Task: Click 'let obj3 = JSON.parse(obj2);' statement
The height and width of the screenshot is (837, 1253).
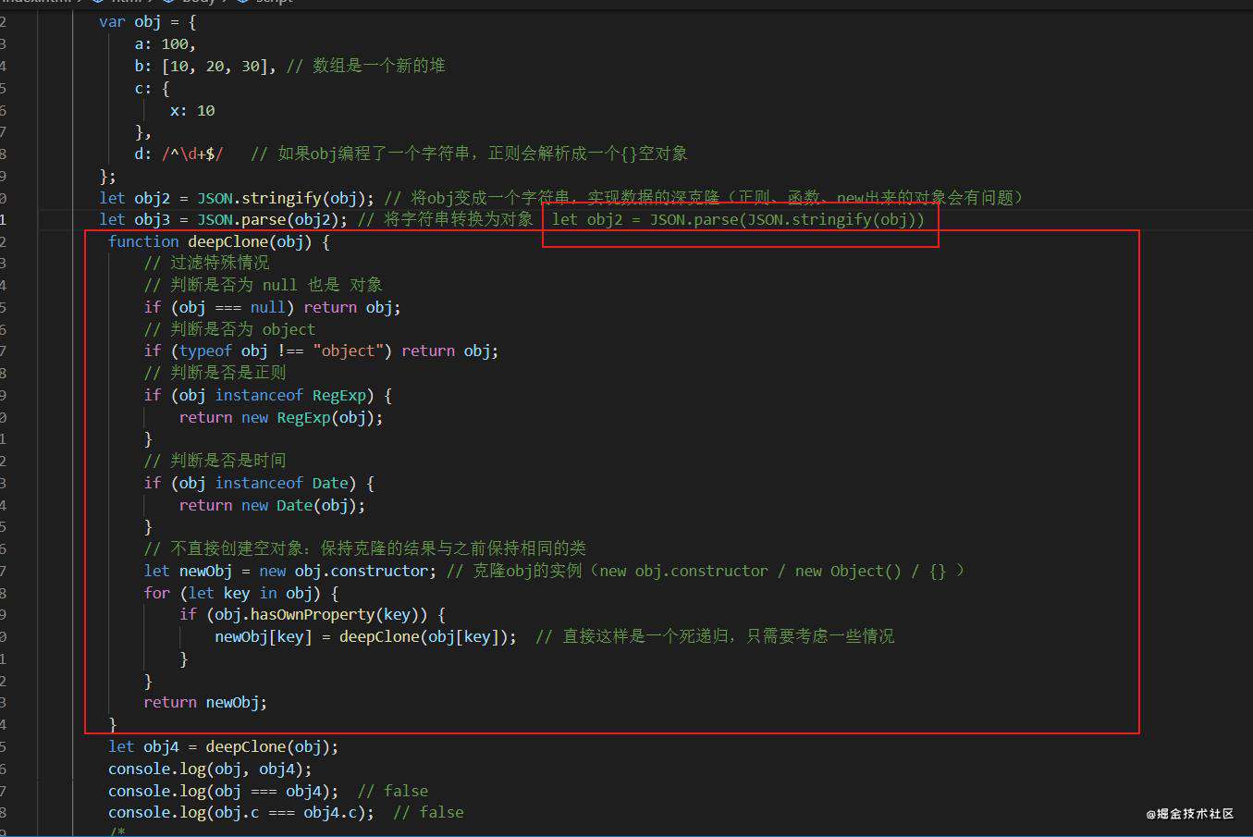Action: tap(224, 219)
